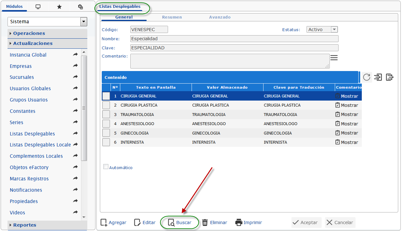The image size is (402, 231).
Task: Open the monitor icon tab in sidebar
Action: click(x=38, y=7)
